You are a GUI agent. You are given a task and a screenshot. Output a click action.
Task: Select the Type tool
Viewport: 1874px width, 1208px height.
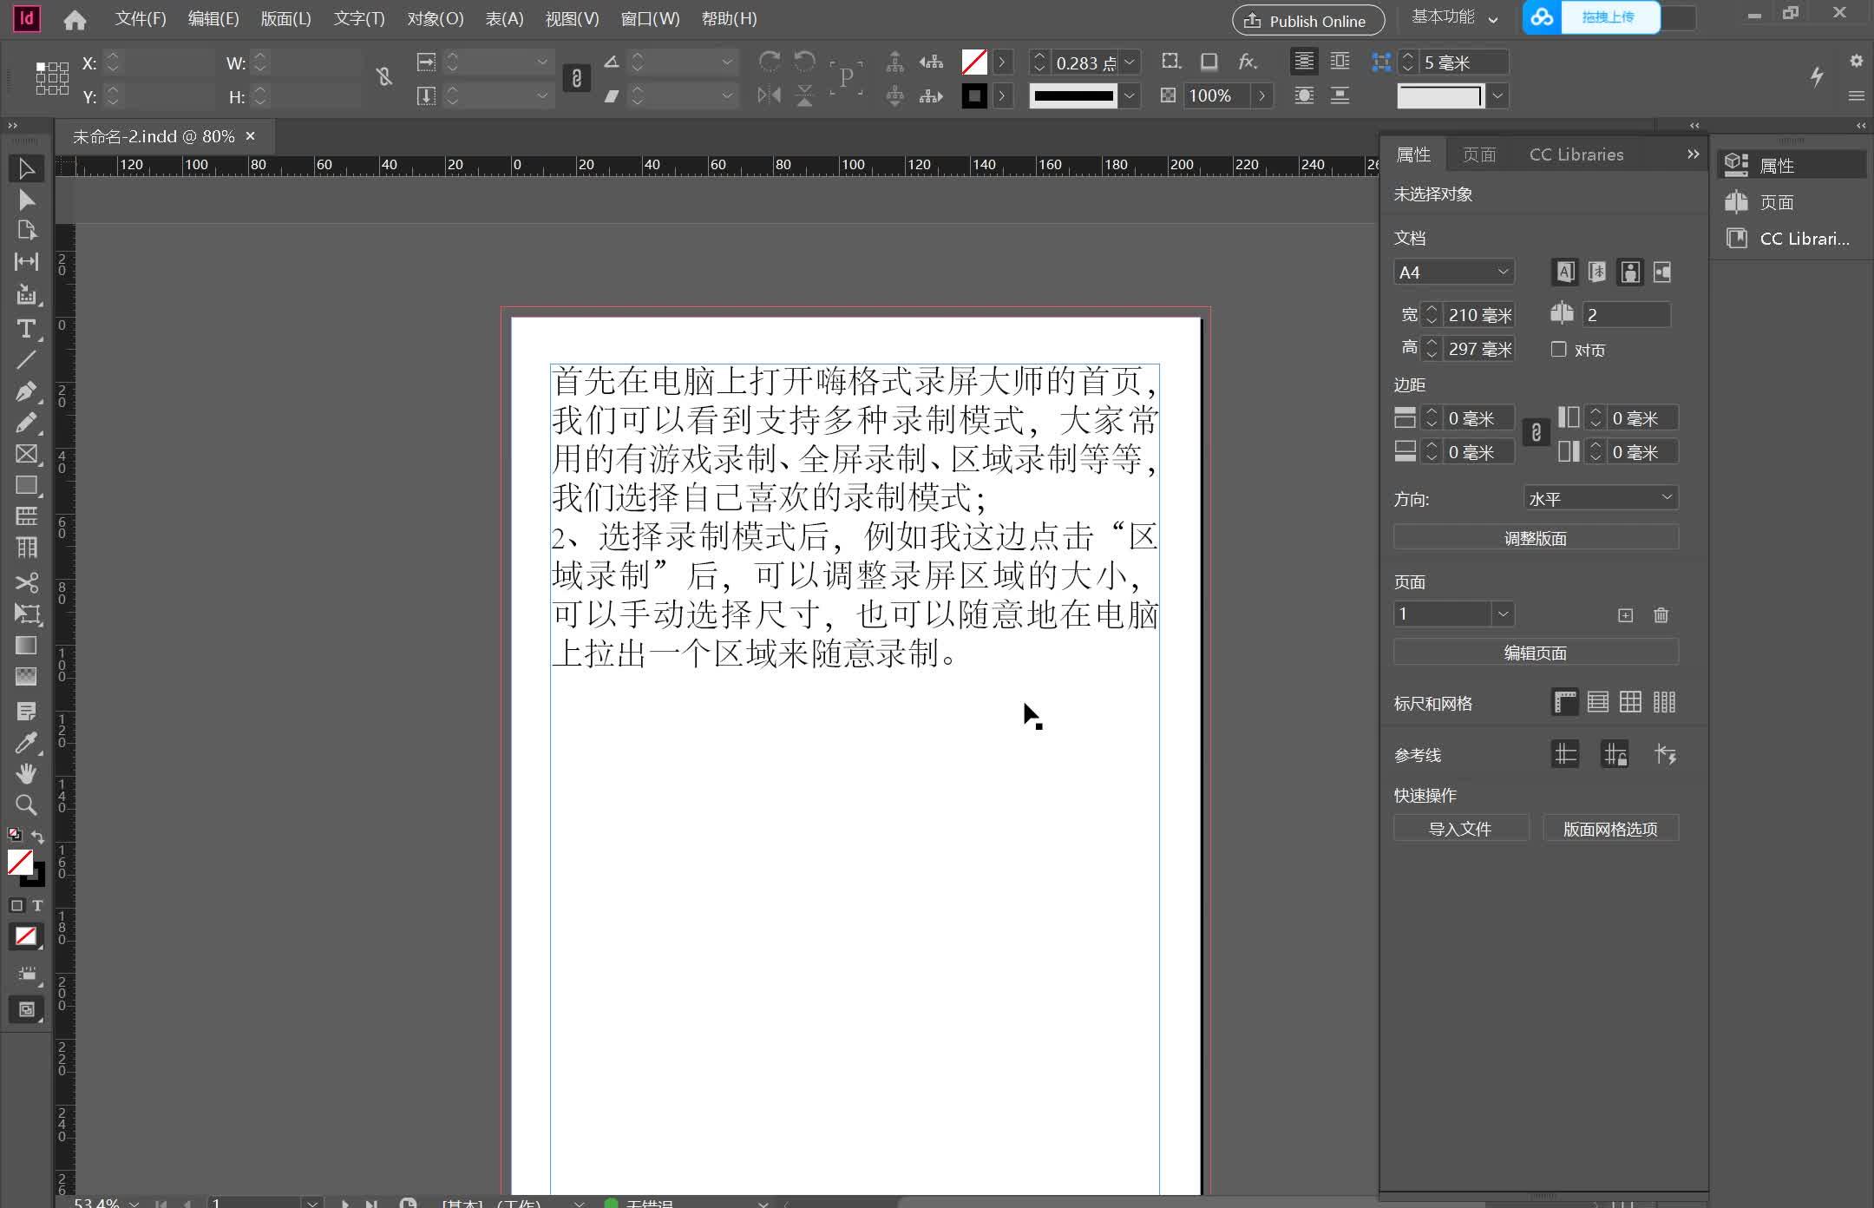(x=27, y=329)
